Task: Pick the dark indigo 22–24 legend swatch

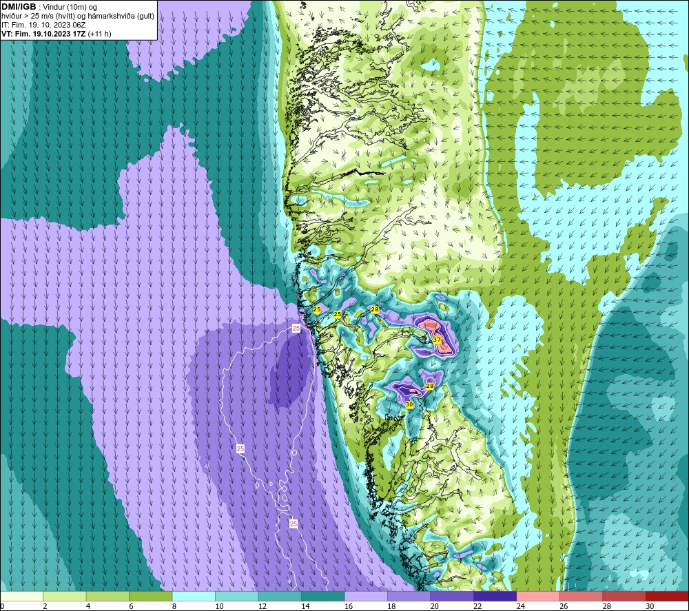Action: [495, 596]
